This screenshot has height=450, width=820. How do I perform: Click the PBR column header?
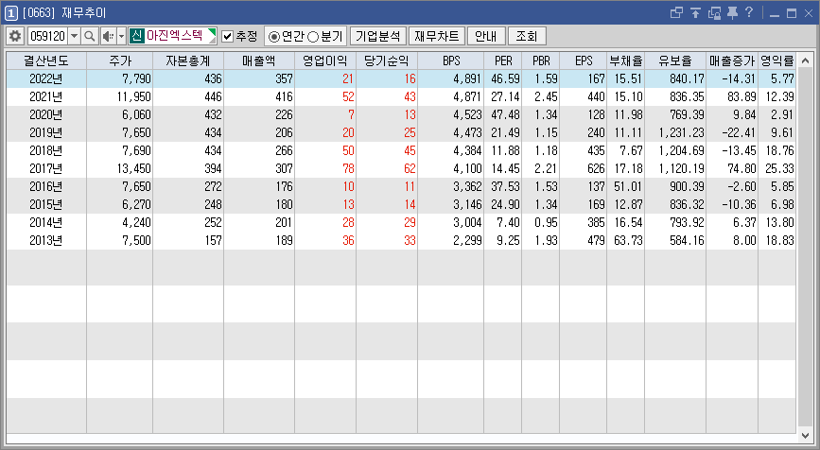(x=541, y=61)
